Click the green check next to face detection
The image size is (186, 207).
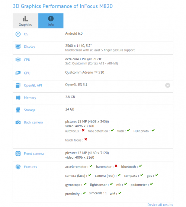pyautogui.click(x=112, y=130)
